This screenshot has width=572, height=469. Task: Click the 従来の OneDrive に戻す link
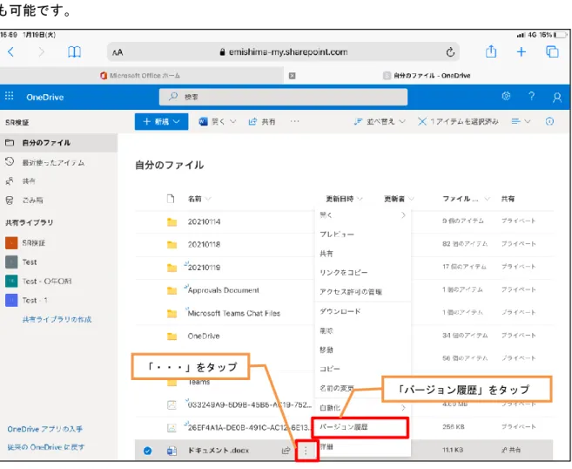point(46,447)
